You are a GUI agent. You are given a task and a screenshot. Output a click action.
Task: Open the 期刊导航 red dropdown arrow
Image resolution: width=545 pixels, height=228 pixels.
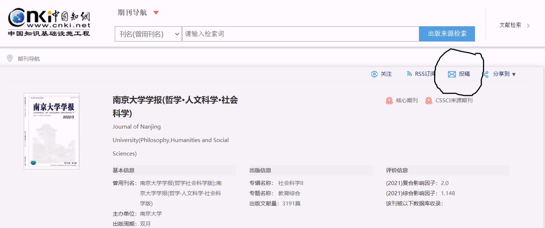pyautogui.click(x=156, y=13)
